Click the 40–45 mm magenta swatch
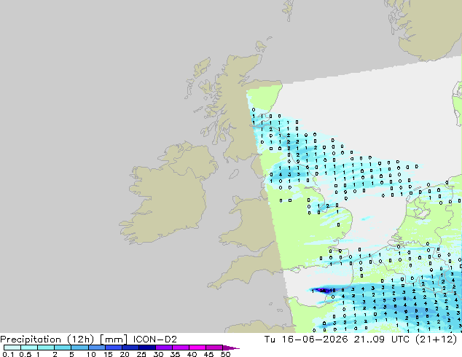The image size is (462, 357). pos(197,348)
